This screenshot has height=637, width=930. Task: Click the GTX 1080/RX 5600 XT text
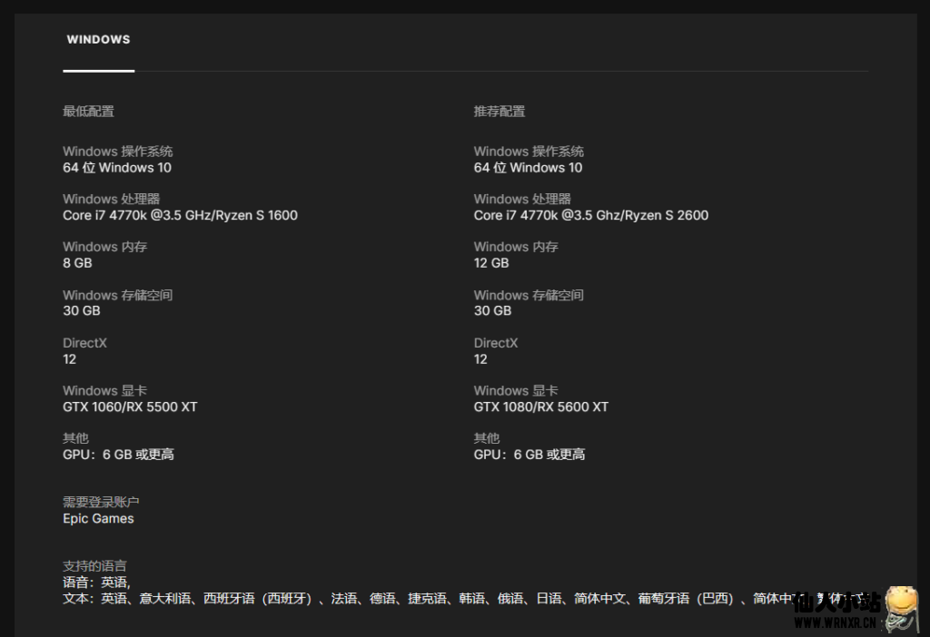pos(540,407)
